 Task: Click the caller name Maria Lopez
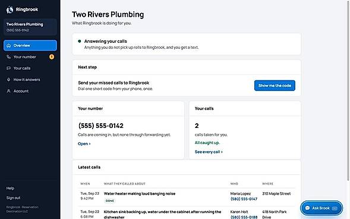tap(241, 194)
